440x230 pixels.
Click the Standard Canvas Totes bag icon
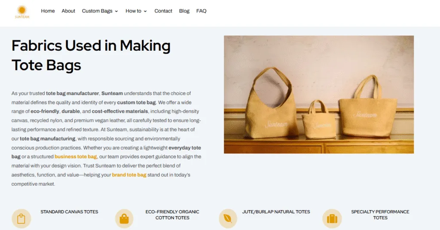pyautogui.click(x=21, y=218)
